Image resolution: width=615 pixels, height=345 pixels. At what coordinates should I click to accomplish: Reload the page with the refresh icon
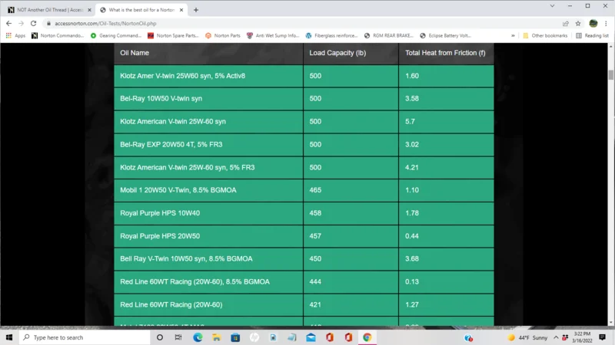[x=33, y=24]
